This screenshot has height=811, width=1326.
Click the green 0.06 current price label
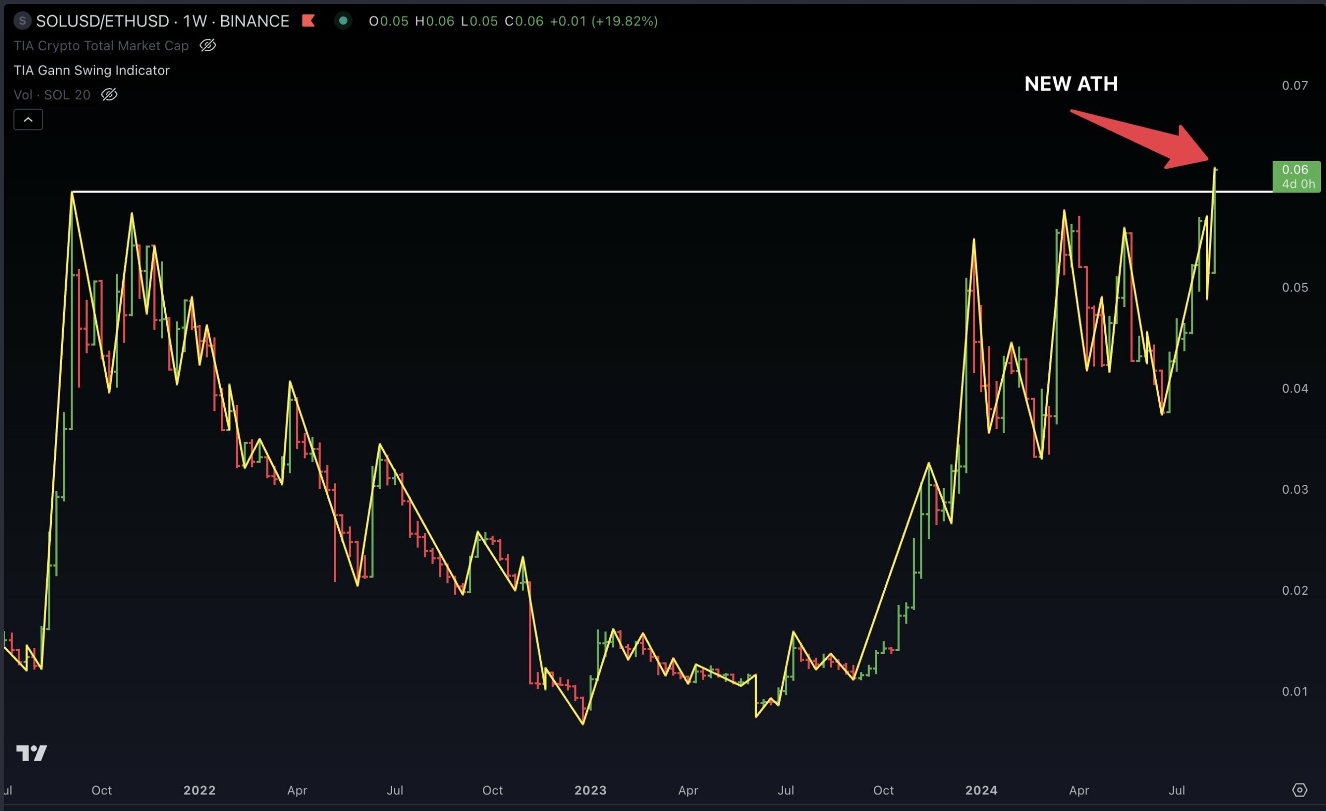1296,176
